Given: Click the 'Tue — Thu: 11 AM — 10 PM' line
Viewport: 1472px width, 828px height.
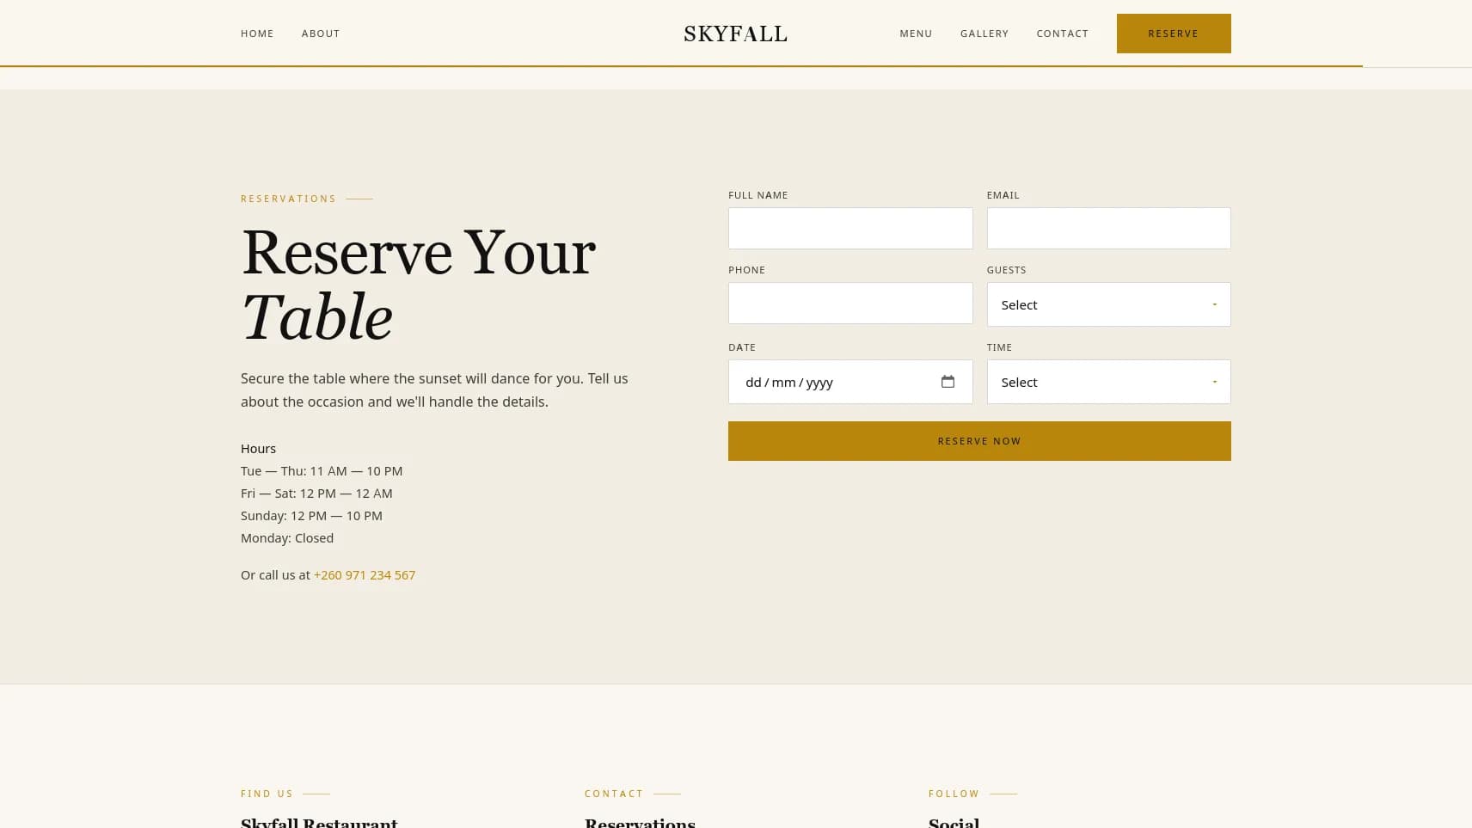Looking at the screenshot, I should point(322,471).
